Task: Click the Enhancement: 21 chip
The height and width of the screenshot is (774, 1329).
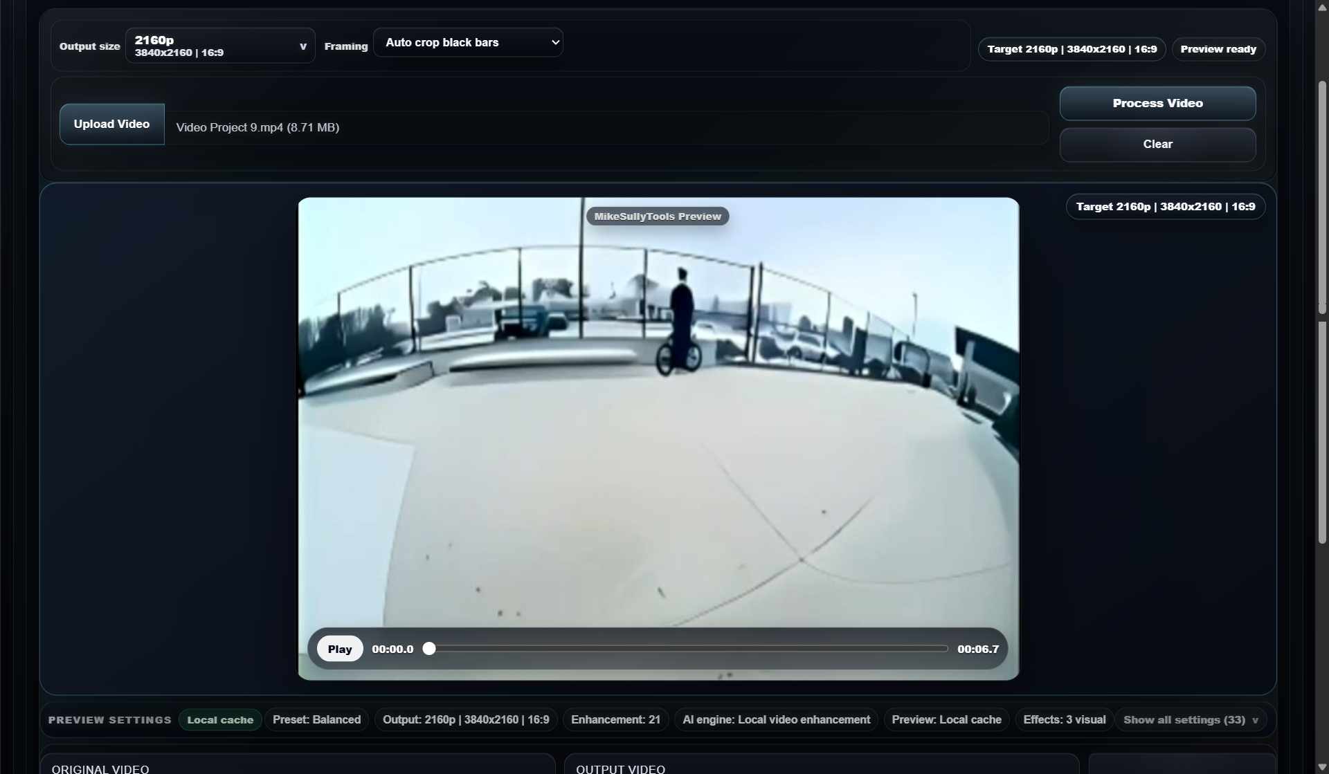Action: click(615, 719)
